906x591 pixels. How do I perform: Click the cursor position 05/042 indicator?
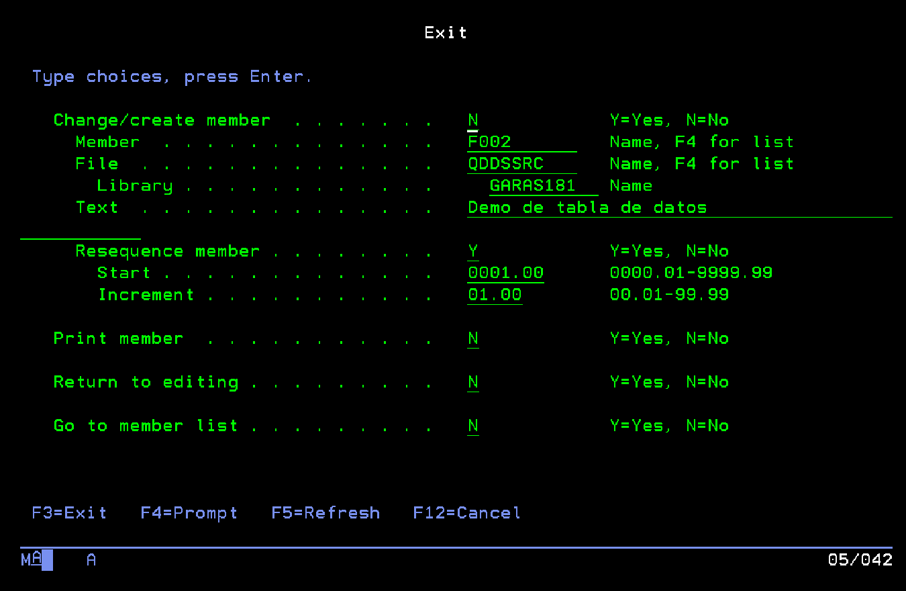(860, 559)
